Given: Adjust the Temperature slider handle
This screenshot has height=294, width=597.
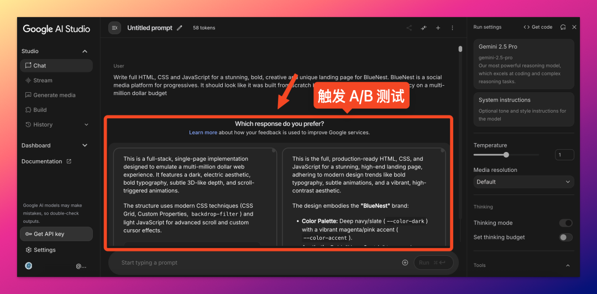Looking at the screenshot, I should (506, 155).
